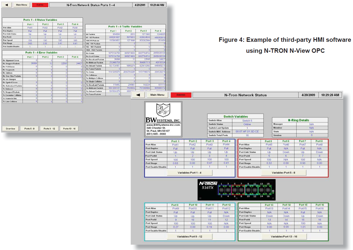The height and width of the screenshot is (250, 353).
Task: Click the N-Ring Details heading
Action: [299, 120]
